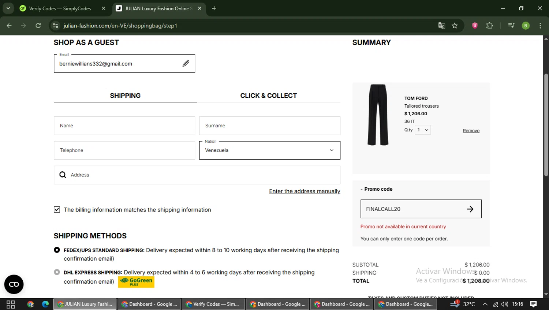Viewport: 549px width, 310px height.
Task: Launch Google Chrome from the taskbar
Action: (x=30, y=304)
